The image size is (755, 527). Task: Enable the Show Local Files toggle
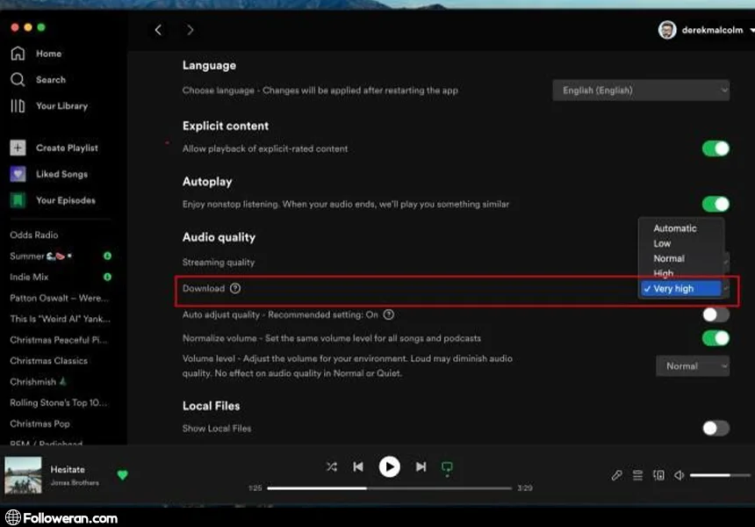(715, 429)
